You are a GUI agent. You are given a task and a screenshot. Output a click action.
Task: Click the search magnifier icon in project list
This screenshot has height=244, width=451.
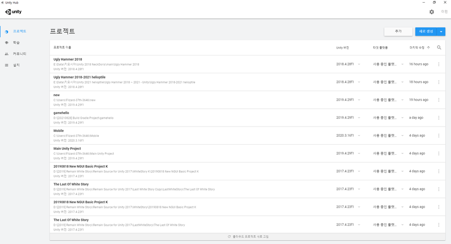pos(439,48)
